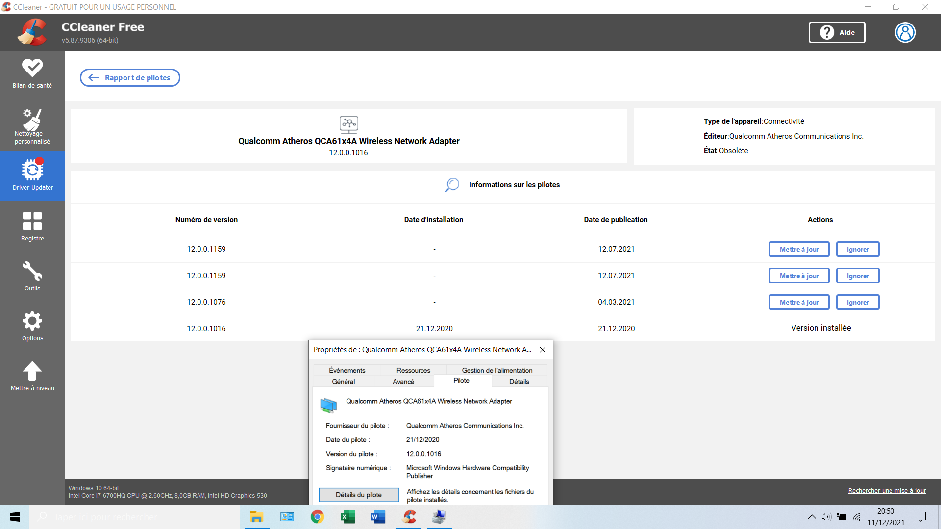Ignore first 12.0.0.1159 driver row
Image resolution: width=941 pixels, height=529 pixels.
click(858, 249)
